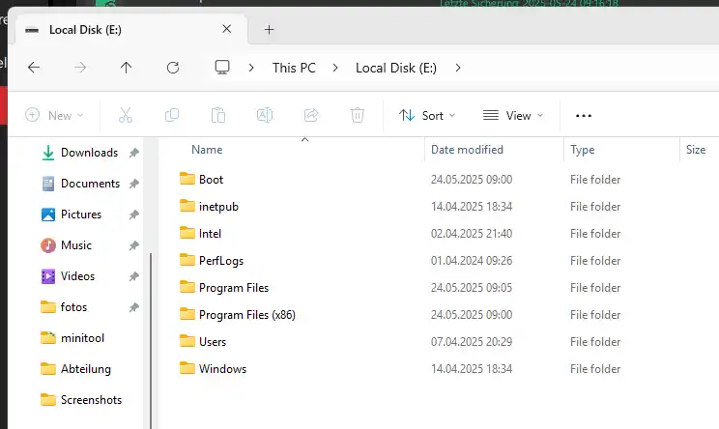
Task: Expand chevron before This PC in address bar
Action: (251, 68)
